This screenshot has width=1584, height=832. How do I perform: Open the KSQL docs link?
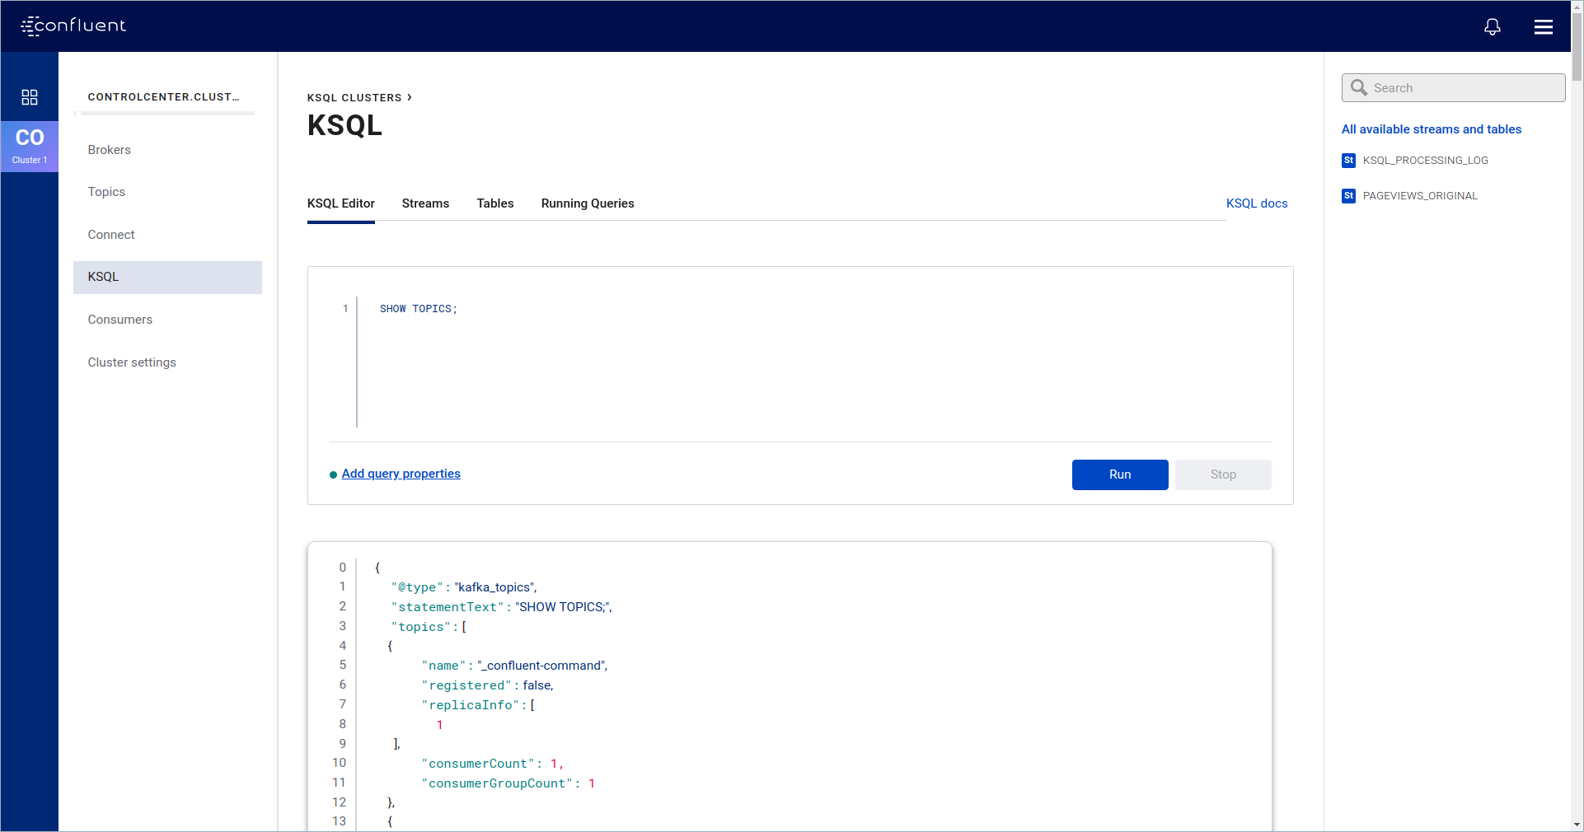[x=1256, y=203]
